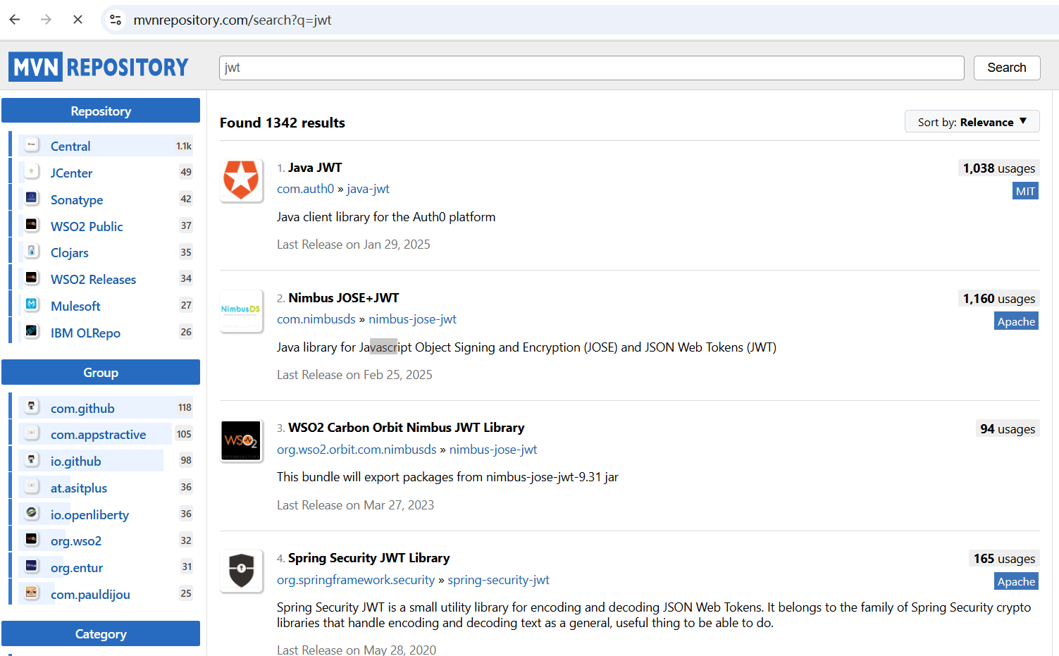Open the WSO2 Carbon Orbit Nimbus JWT Library title
Screen dimensions: 1059x656
(x=407, y=428)
